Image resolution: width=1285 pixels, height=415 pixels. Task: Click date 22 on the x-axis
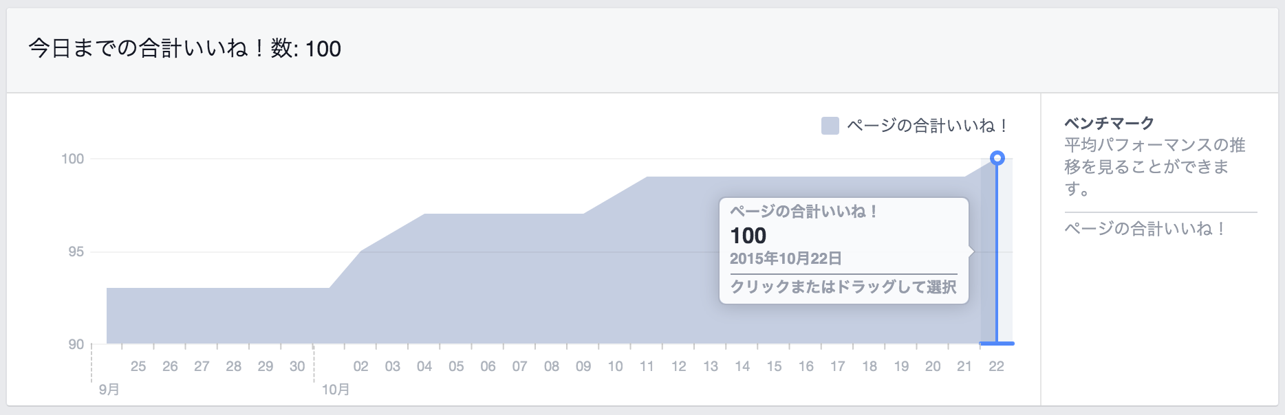click(997, 366)
